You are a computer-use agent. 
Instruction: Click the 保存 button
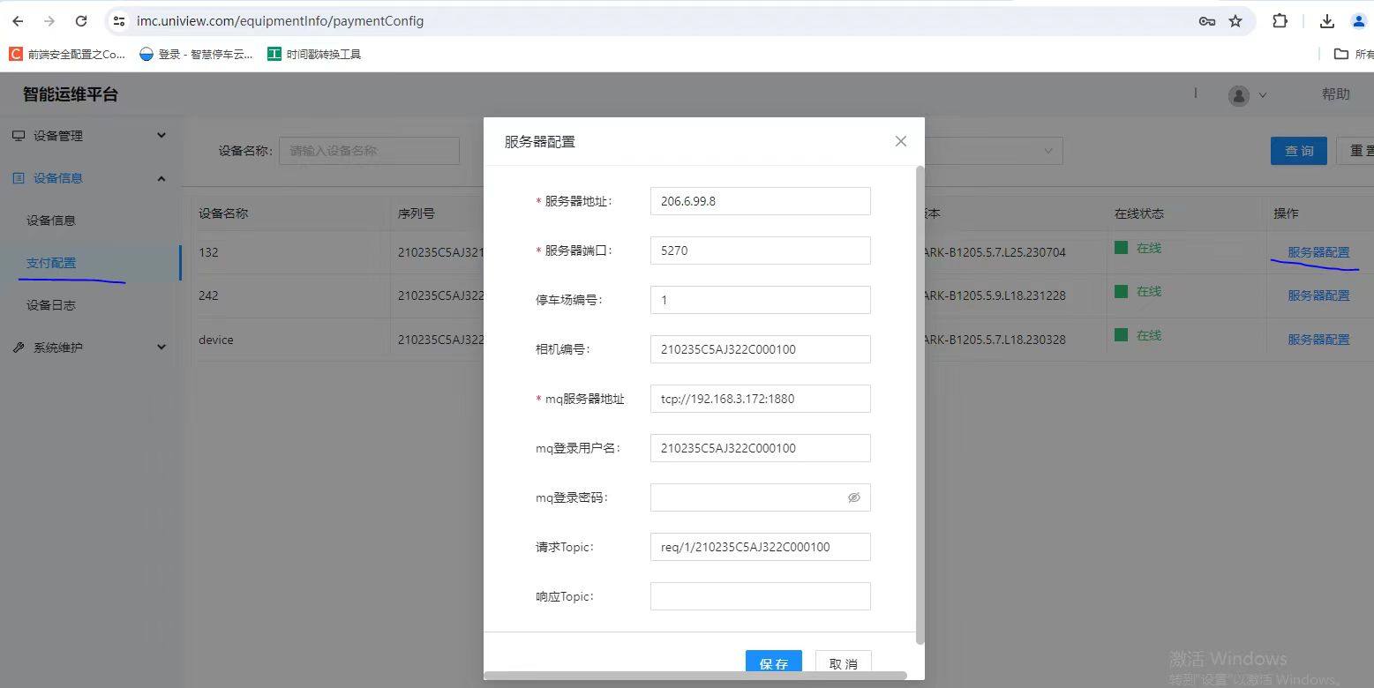773,663
